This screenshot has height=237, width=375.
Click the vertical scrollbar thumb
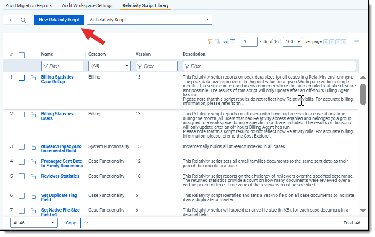coord(363,94)
